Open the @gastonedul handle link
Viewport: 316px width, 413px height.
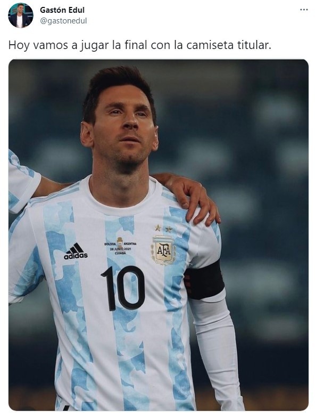pyautogui.click(x=63, y=21)
